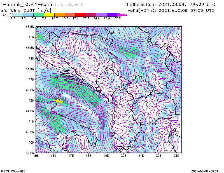Click the legend value 7.9
This screenshot has height=173, width=224.
(x=44, y=18)
